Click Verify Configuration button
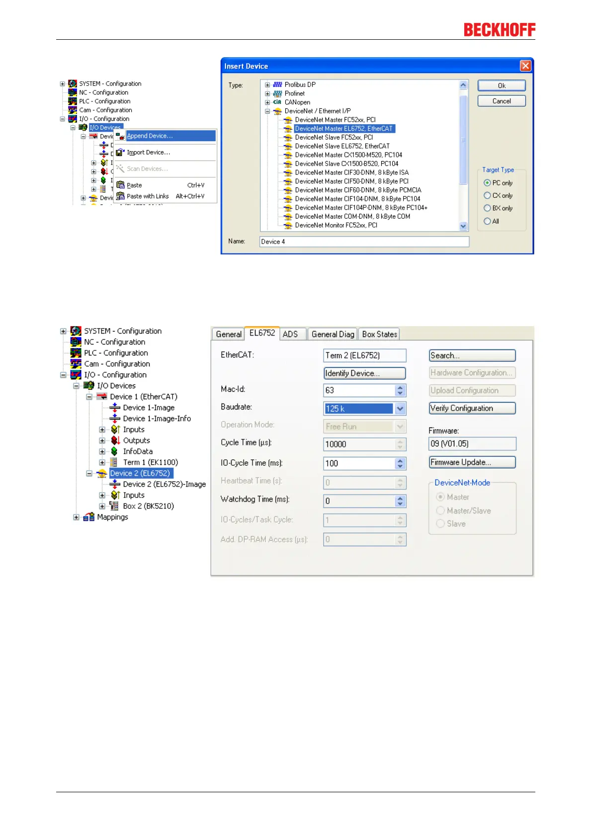Viewport: 592px width, 837px height. (x=472, y=408)
